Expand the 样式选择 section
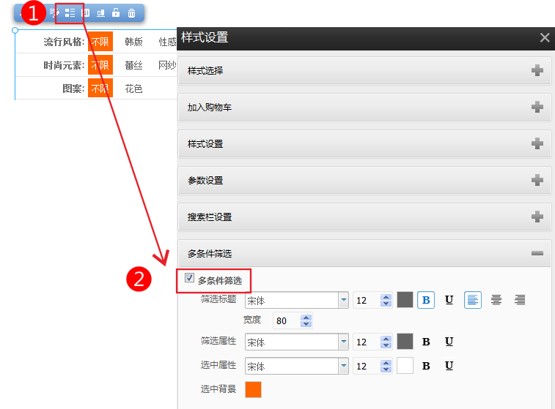The width and height of the screenshot is (555, 409). (x=537, y=71)
